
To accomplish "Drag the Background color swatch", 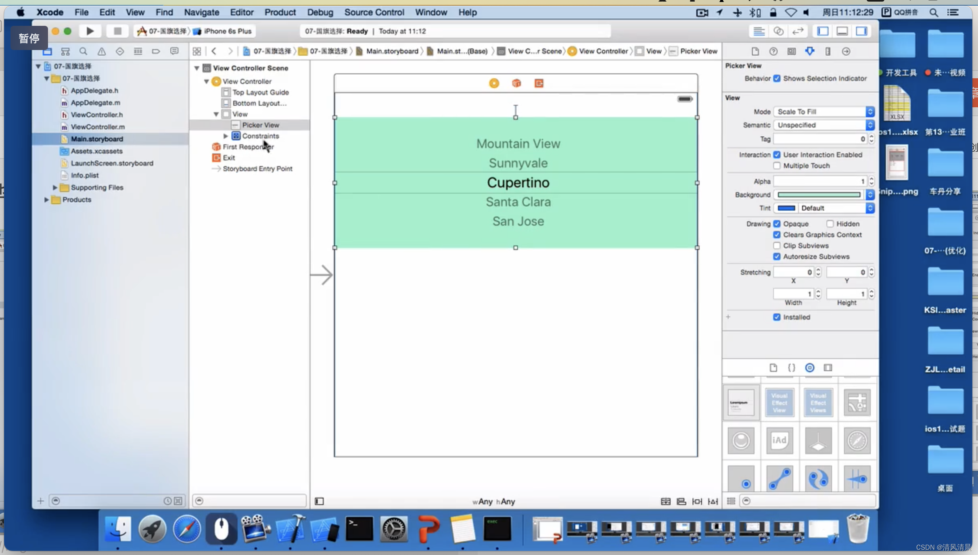I will coord(819,195).
